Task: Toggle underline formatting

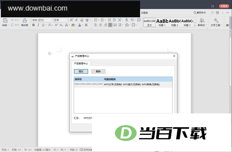Action: (x=43, y=25)
